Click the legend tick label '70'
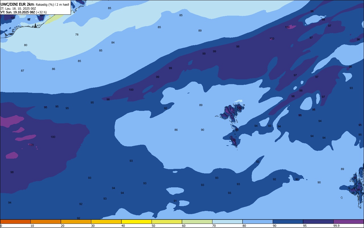364x228 pixels. tap(214, 226)
